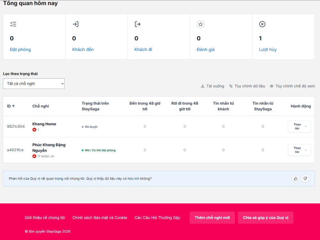Click the guest arrivals check-in icon

pyautogui.click(x=76, y=24)
